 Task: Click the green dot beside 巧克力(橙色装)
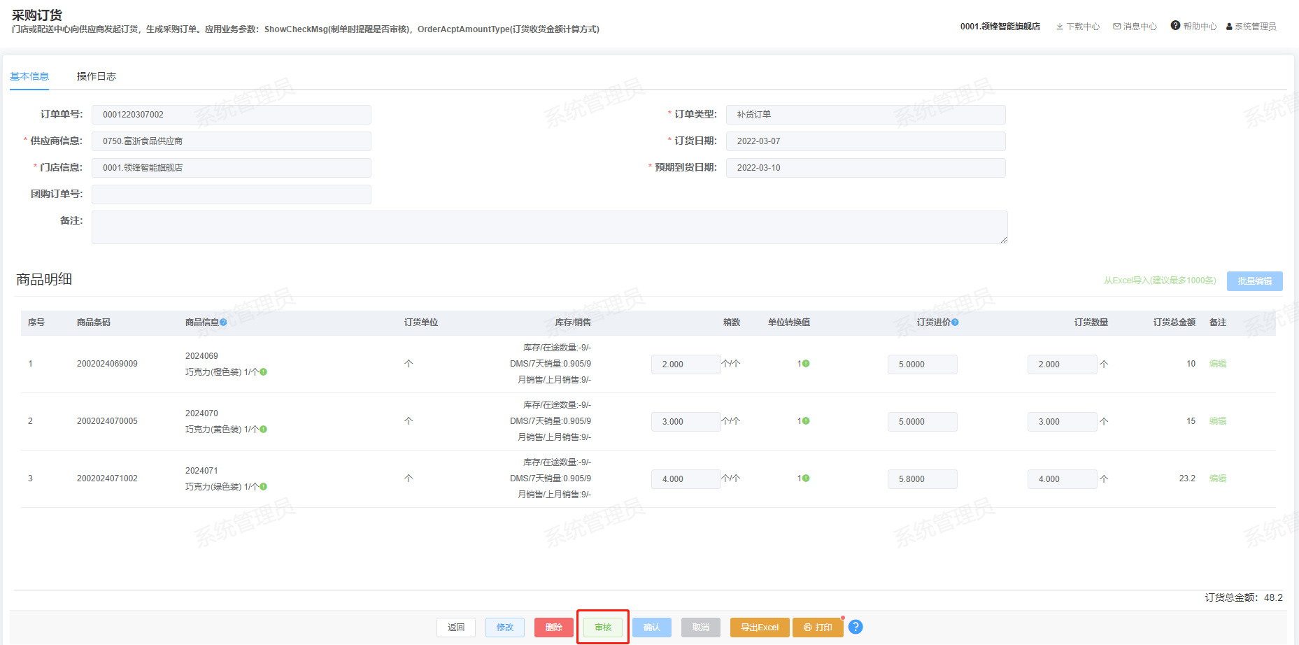coord(264,372)
